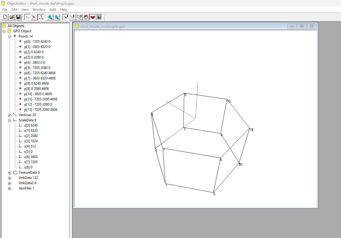
Task: Zoom out using the magnifier minus icon
Action: 57,17
